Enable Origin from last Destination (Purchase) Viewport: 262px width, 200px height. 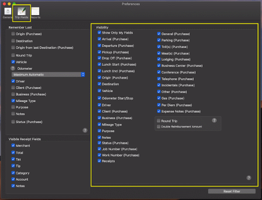[x=14, y=48]
